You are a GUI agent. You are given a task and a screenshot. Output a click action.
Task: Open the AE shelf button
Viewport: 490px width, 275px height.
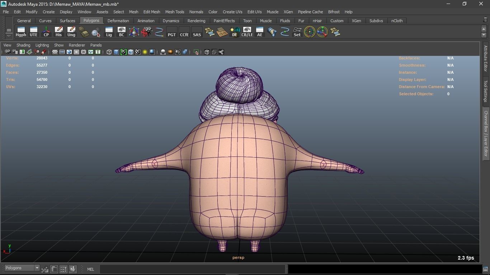(x=260, y=32)
